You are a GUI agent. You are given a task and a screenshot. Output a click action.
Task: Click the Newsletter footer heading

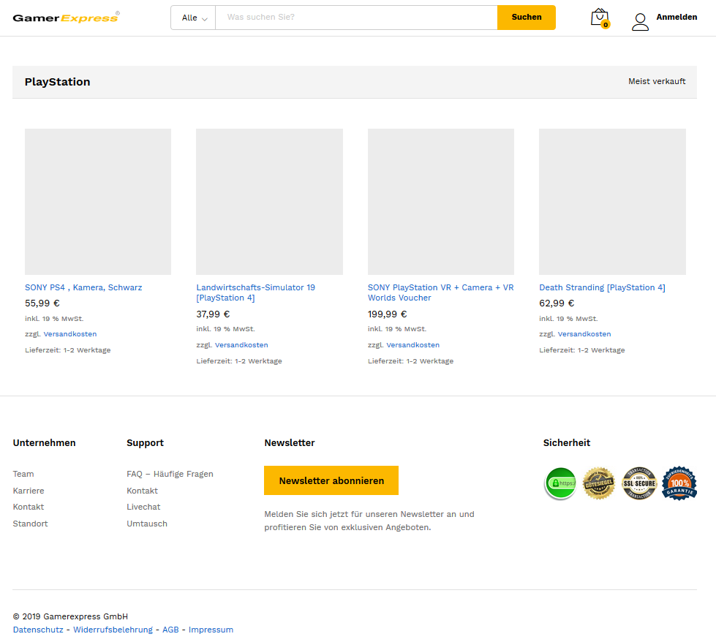(290, 442)
